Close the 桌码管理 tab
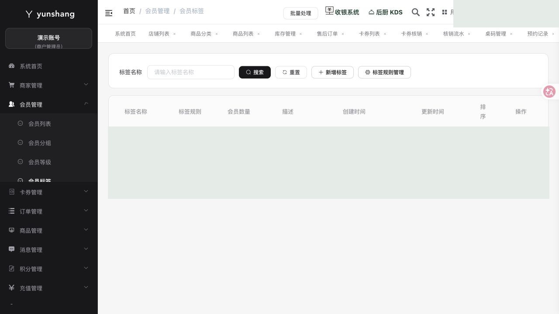The height and width of the screenshot is (314, 559). (x=511, y=34)
